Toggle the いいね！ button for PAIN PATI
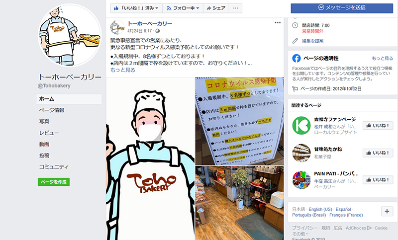Screen dimensions: 398x240 pyautogui.click(x=378, y=180)
